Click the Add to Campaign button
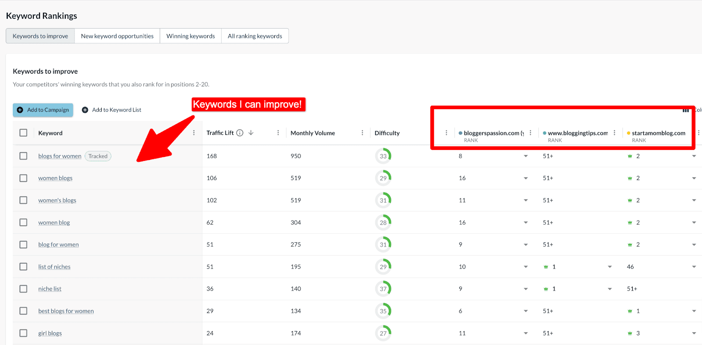The height and width of the screenshot is (345, 702). click(x=43, y=110)
